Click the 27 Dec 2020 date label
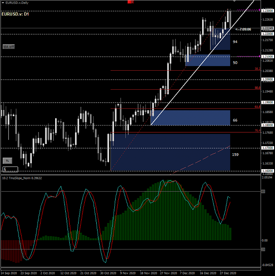Image resolution: width=275 pixels, height=276 pixels. (x=228, y=273)
